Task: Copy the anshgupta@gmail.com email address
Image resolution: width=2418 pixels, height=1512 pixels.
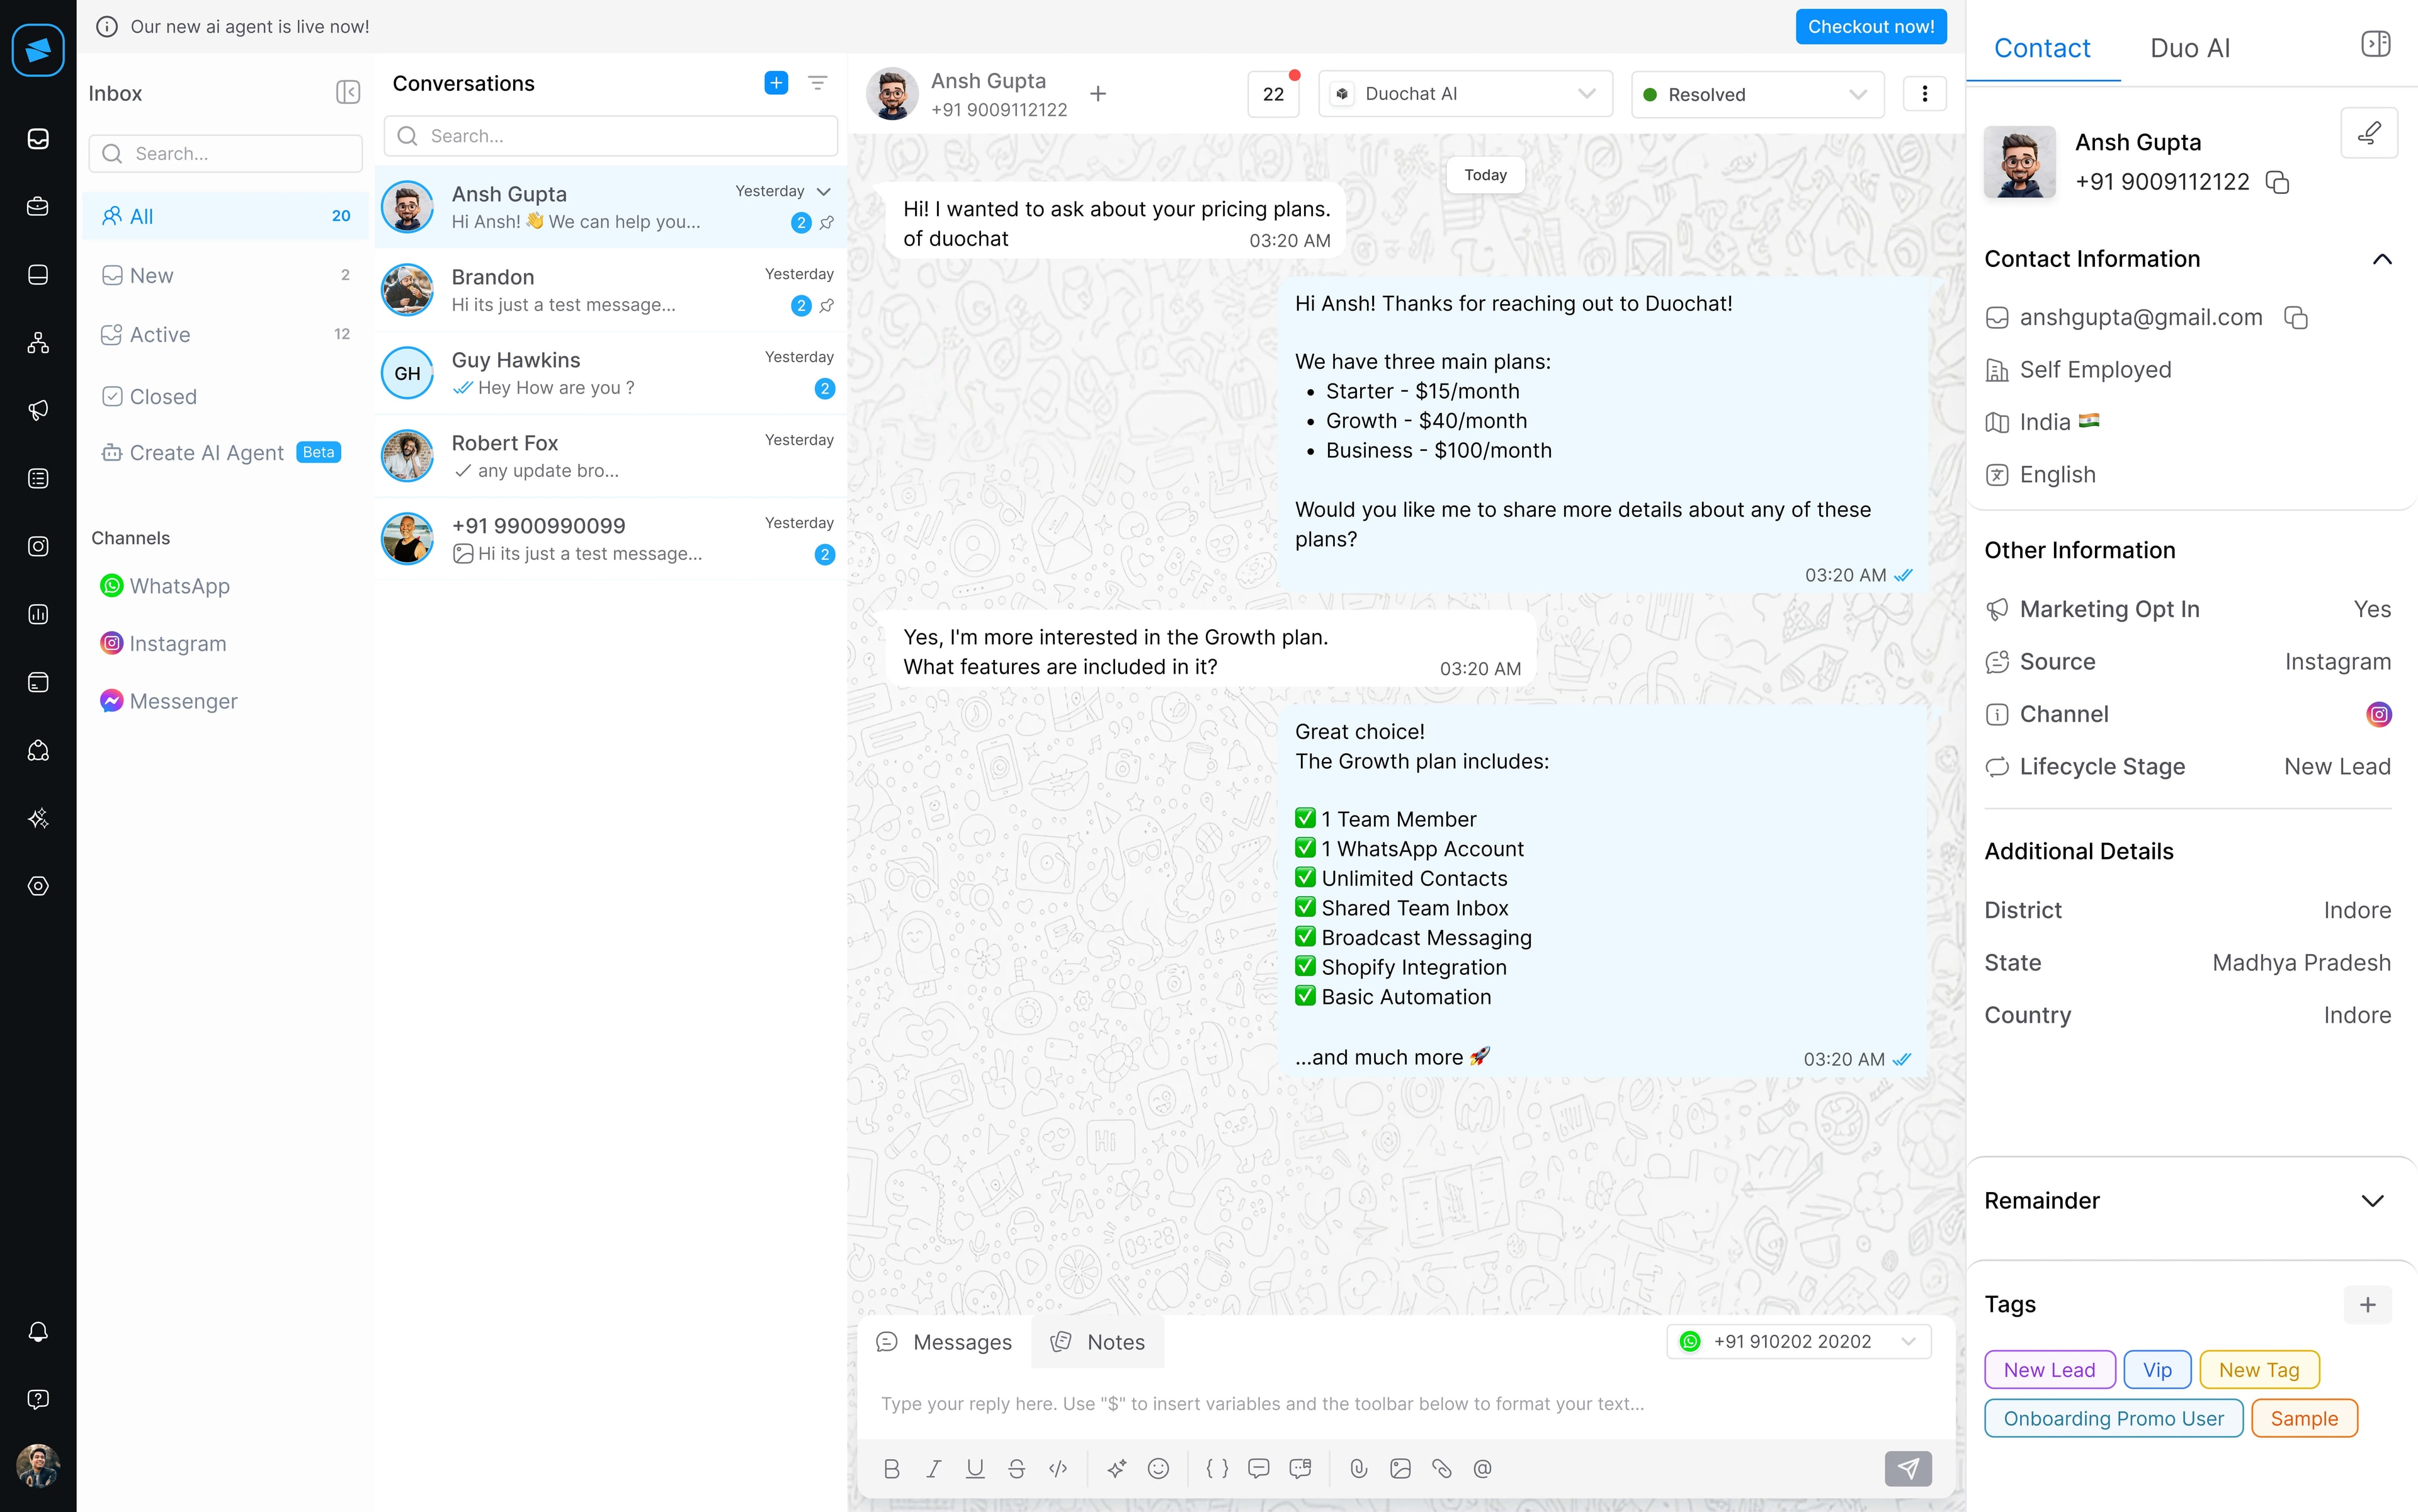Action: tap(2296, 318)
